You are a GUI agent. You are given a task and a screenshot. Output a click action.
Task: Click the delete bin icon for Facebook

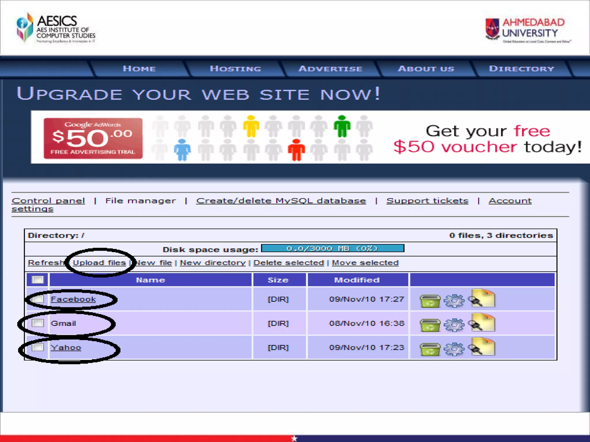pyautogui.click(x=430, y=301)
